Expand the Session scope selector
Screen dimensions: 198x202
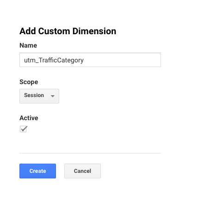(39, 96)
